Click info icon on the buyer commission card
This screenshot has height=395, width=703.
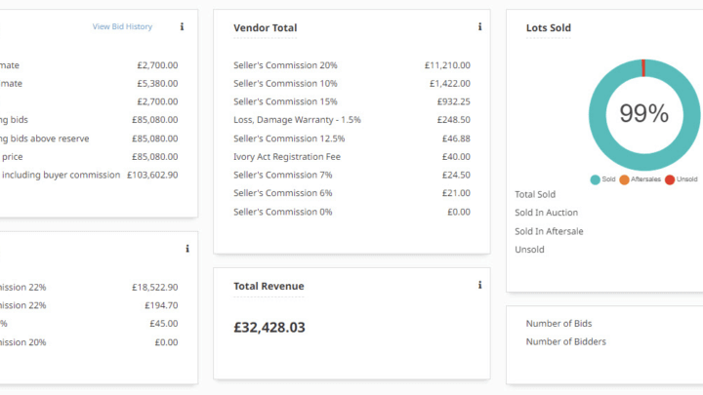(x=186, y=250)
